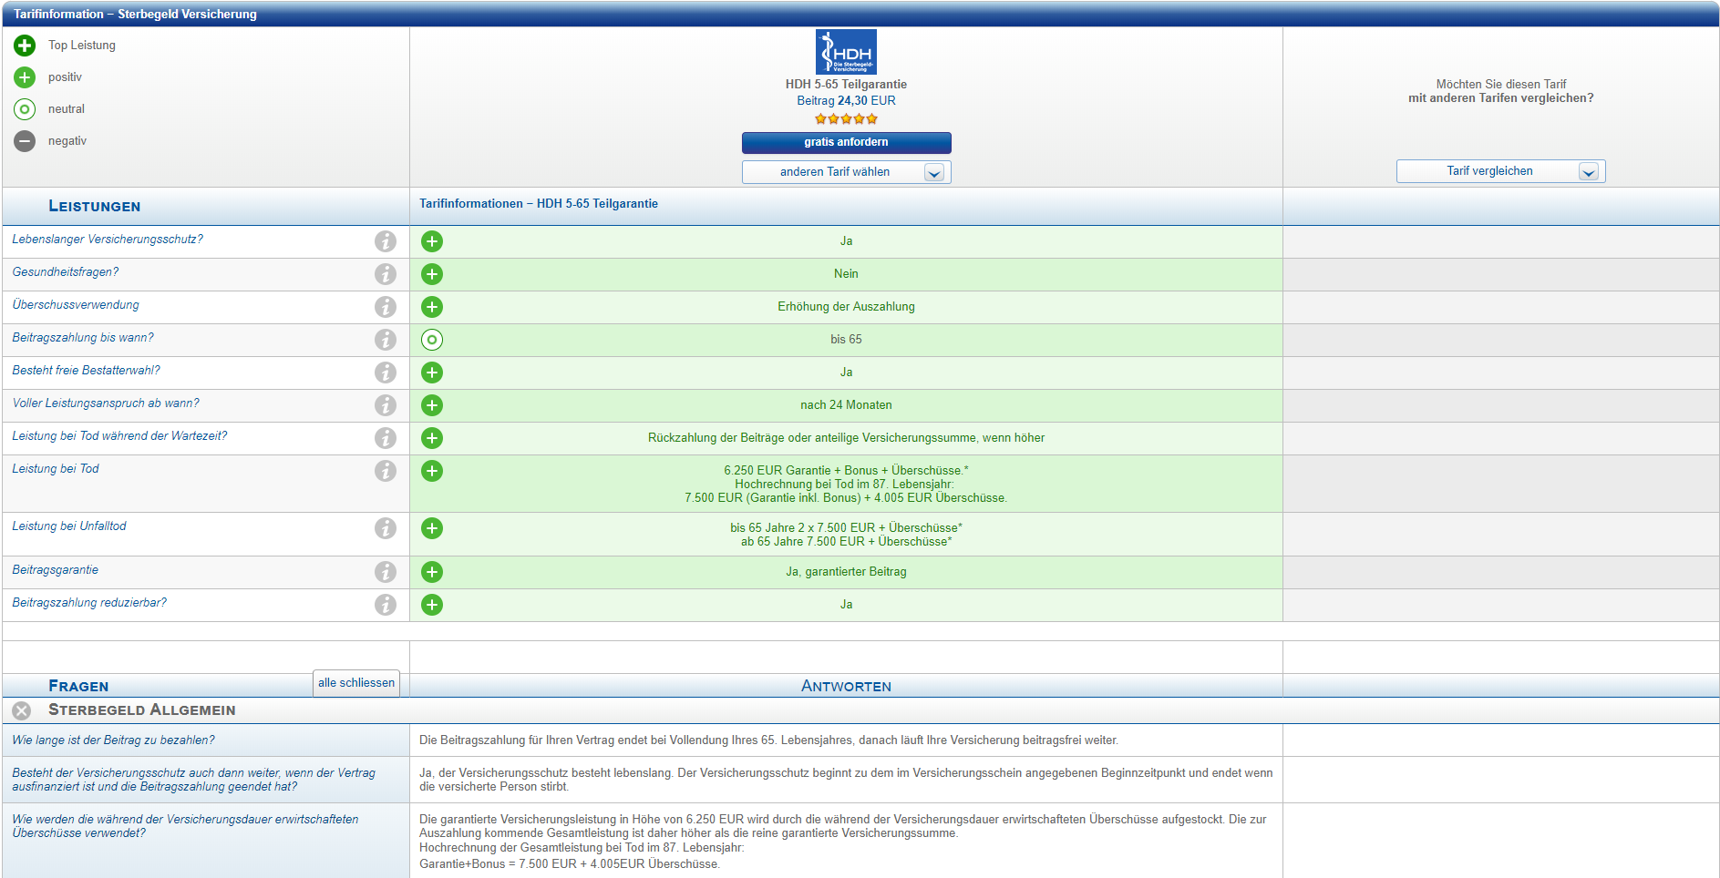
Task: Click neutral circle icon in bis 65 row
Action: (432, 340)
